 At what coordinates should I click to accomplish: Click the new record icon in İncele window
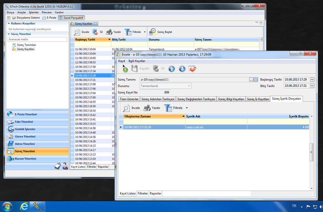coord(124,69)
